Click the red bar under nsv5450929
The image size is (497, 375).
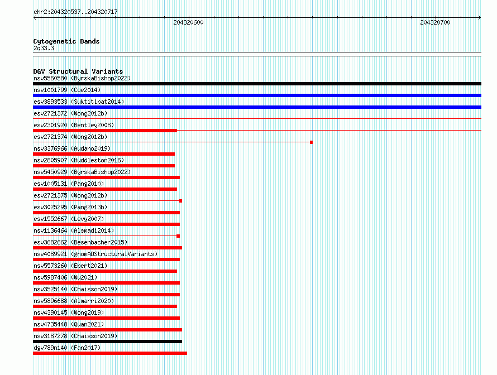(106, 177)
